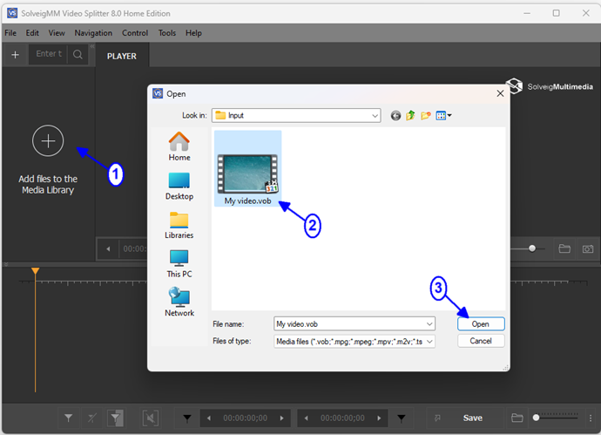601x435 pixels.
Task: Select This PC in the places sidebar
Action: point(179,264)
